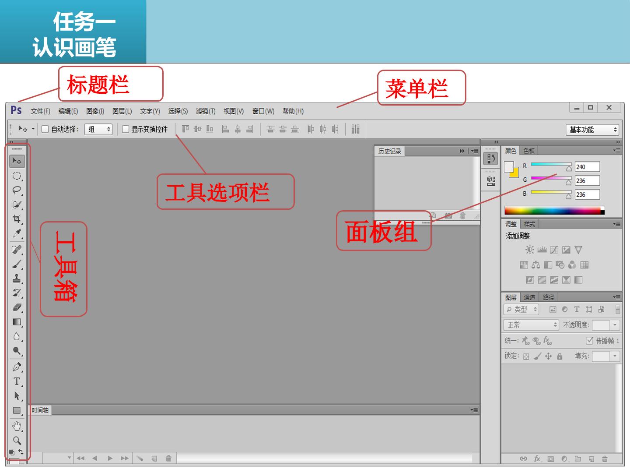Switch to the 通道 tab
This screenshot has height=473, width=630.
pos(529,297)
